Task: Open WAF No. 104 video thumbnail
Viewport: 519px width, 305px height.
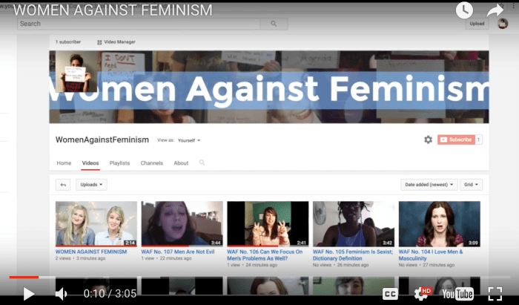Action: pos(439,223)
